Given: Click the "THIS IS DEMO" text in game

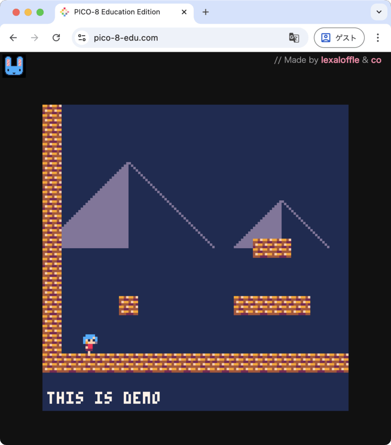Looking at the screenshot, I should [103, 398].
